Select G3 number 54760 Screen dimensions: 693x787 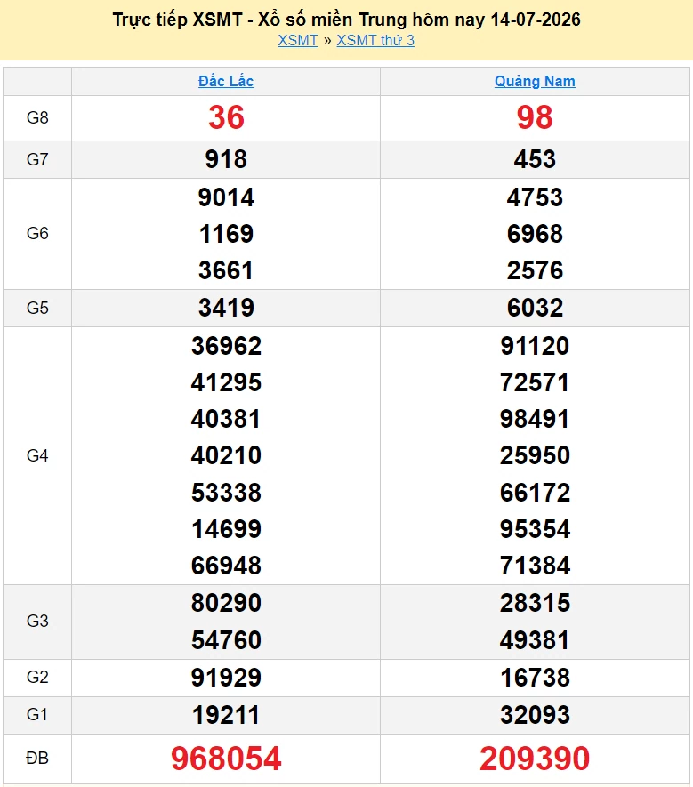pyautogui.click(x=226, y=640)
